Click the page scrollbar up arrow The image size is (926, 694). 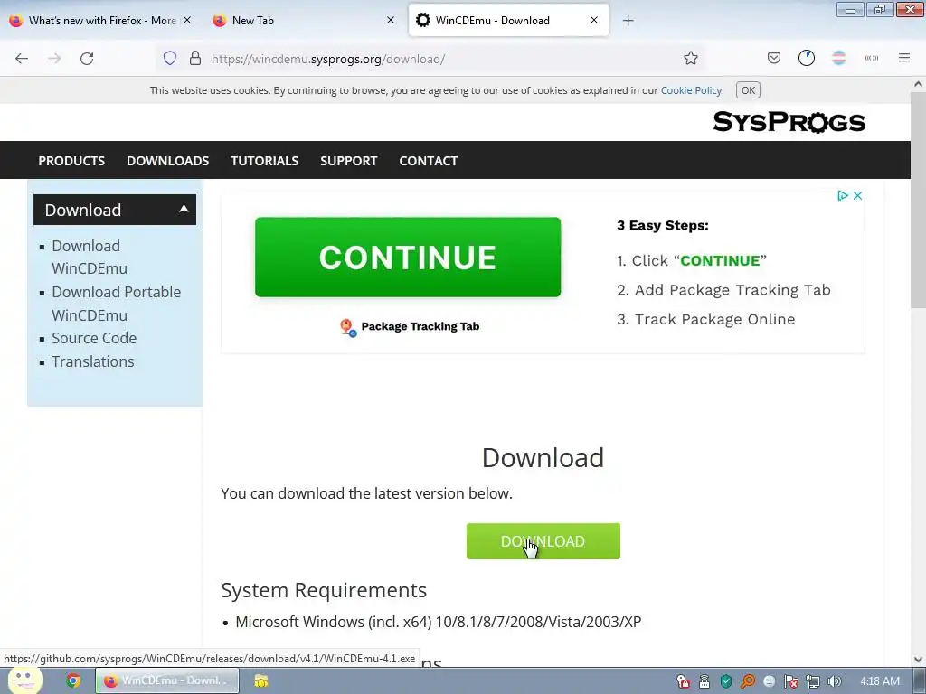pyautogui.click(x=919, y=84)
